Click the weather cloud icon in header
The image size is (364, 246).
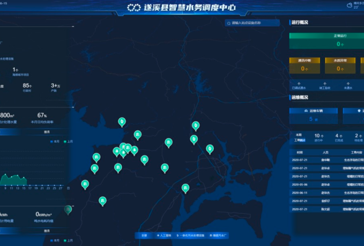[350, 5]
